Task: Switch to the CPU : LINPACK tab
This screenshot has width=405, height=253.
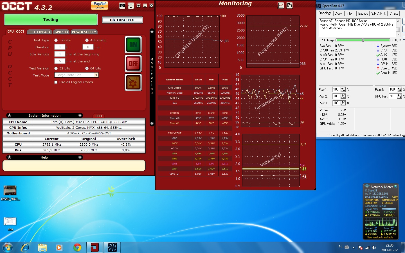Action: click(x=40, y=32)
